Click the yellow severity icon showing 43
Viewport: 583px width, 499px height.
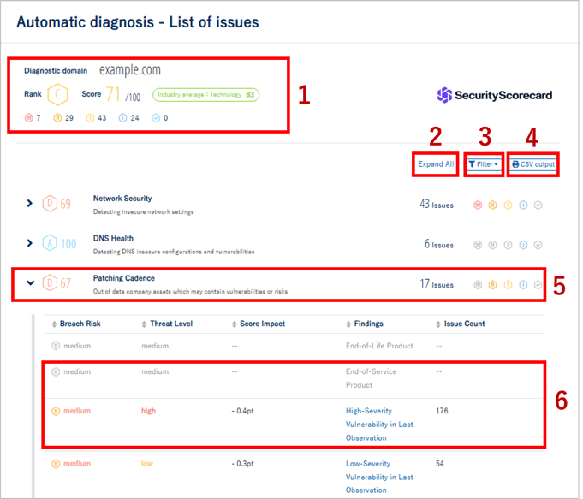[89, 117]
